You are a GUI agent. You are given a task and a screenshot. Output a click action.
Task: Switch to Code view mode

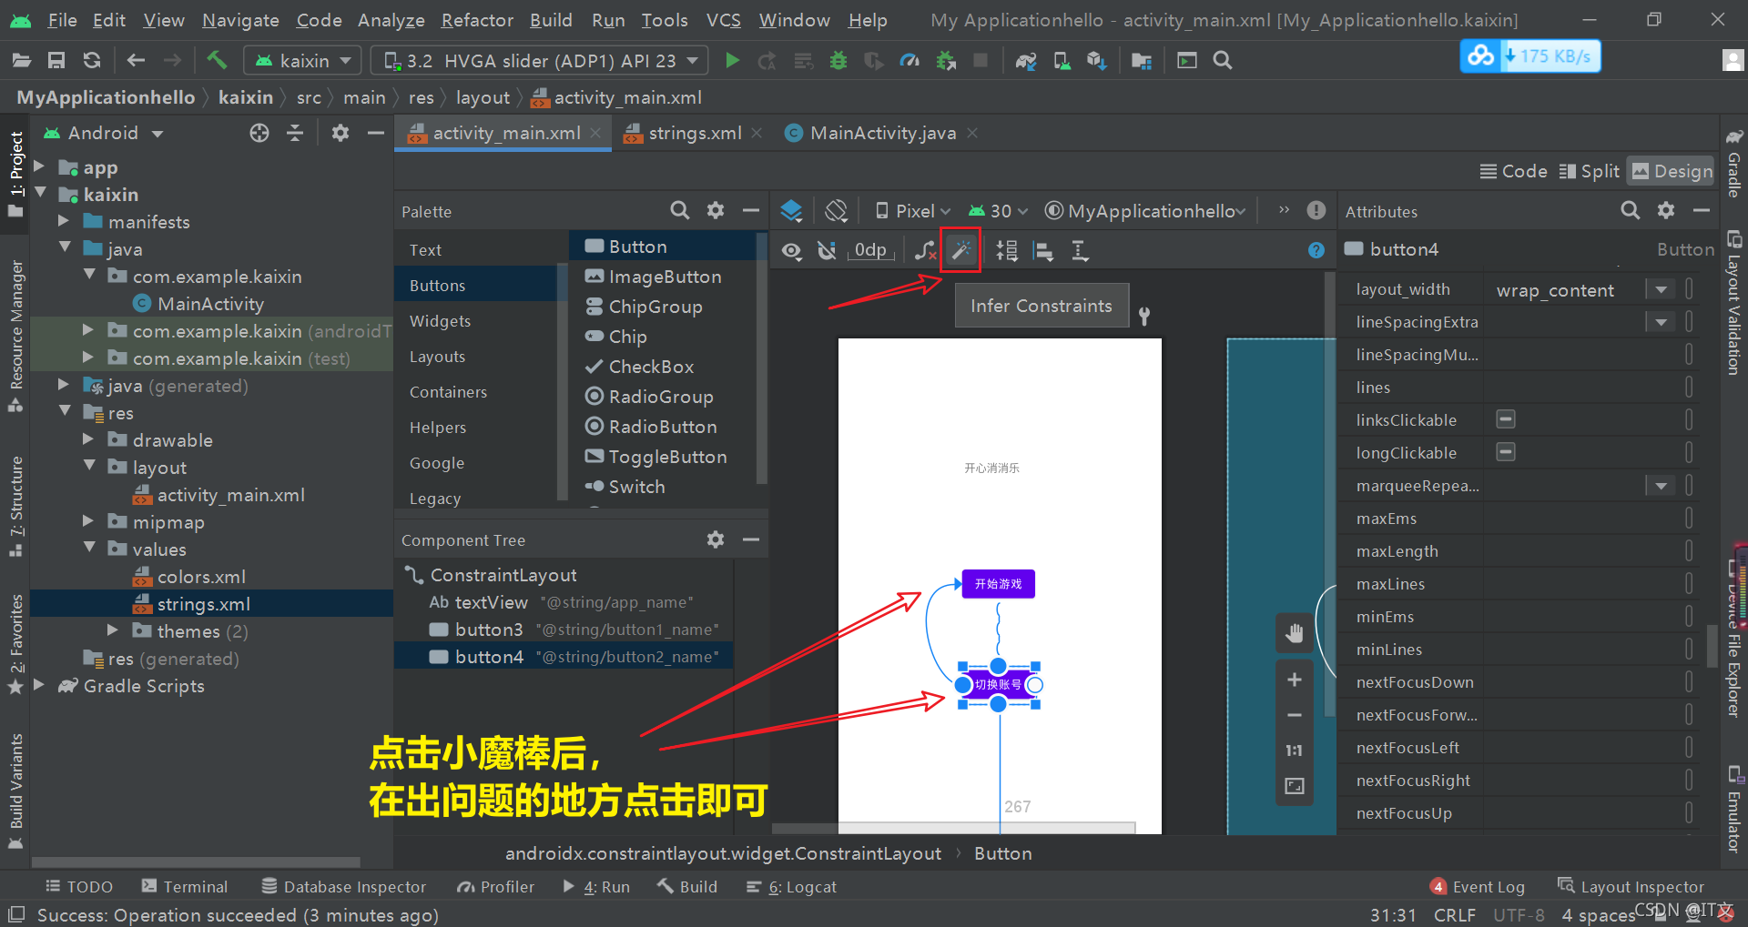tap(1513, 171)
